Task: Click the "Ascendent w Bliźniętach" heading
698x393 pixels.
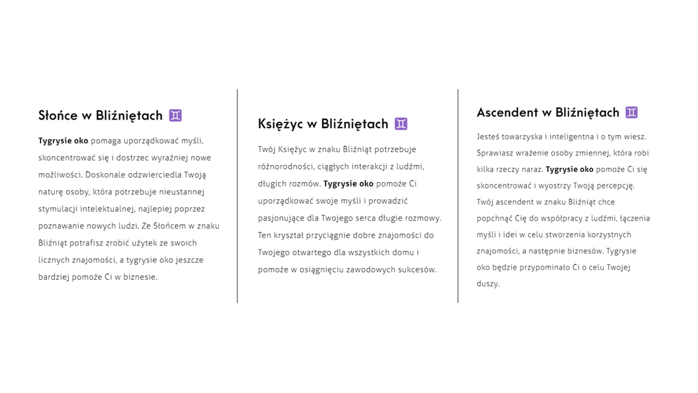Action: 548,113
